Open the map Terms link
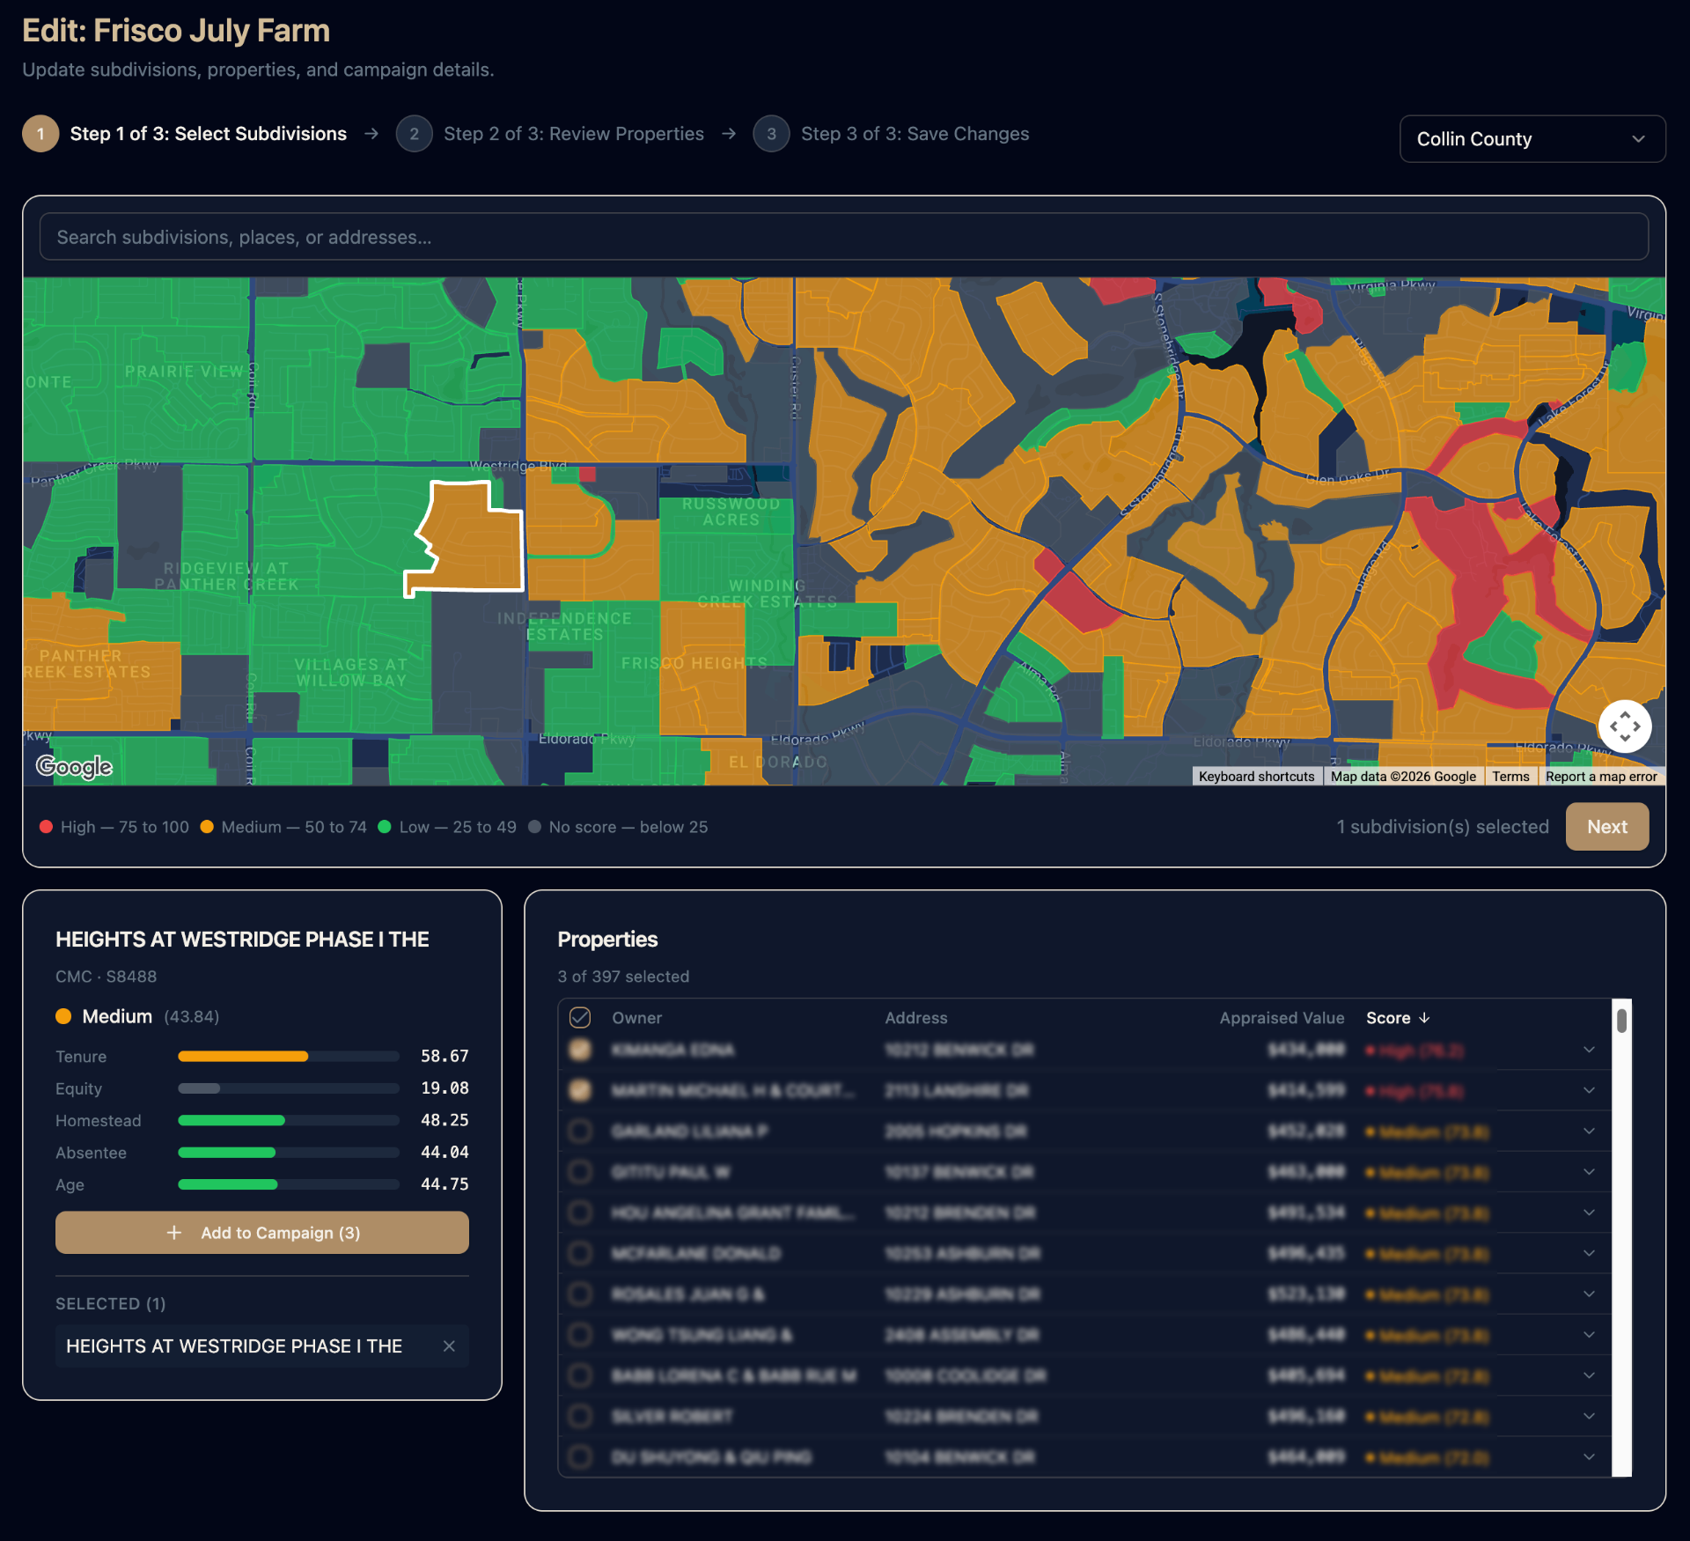This screenshot has height=1541, width=1690. (1510, 777)
